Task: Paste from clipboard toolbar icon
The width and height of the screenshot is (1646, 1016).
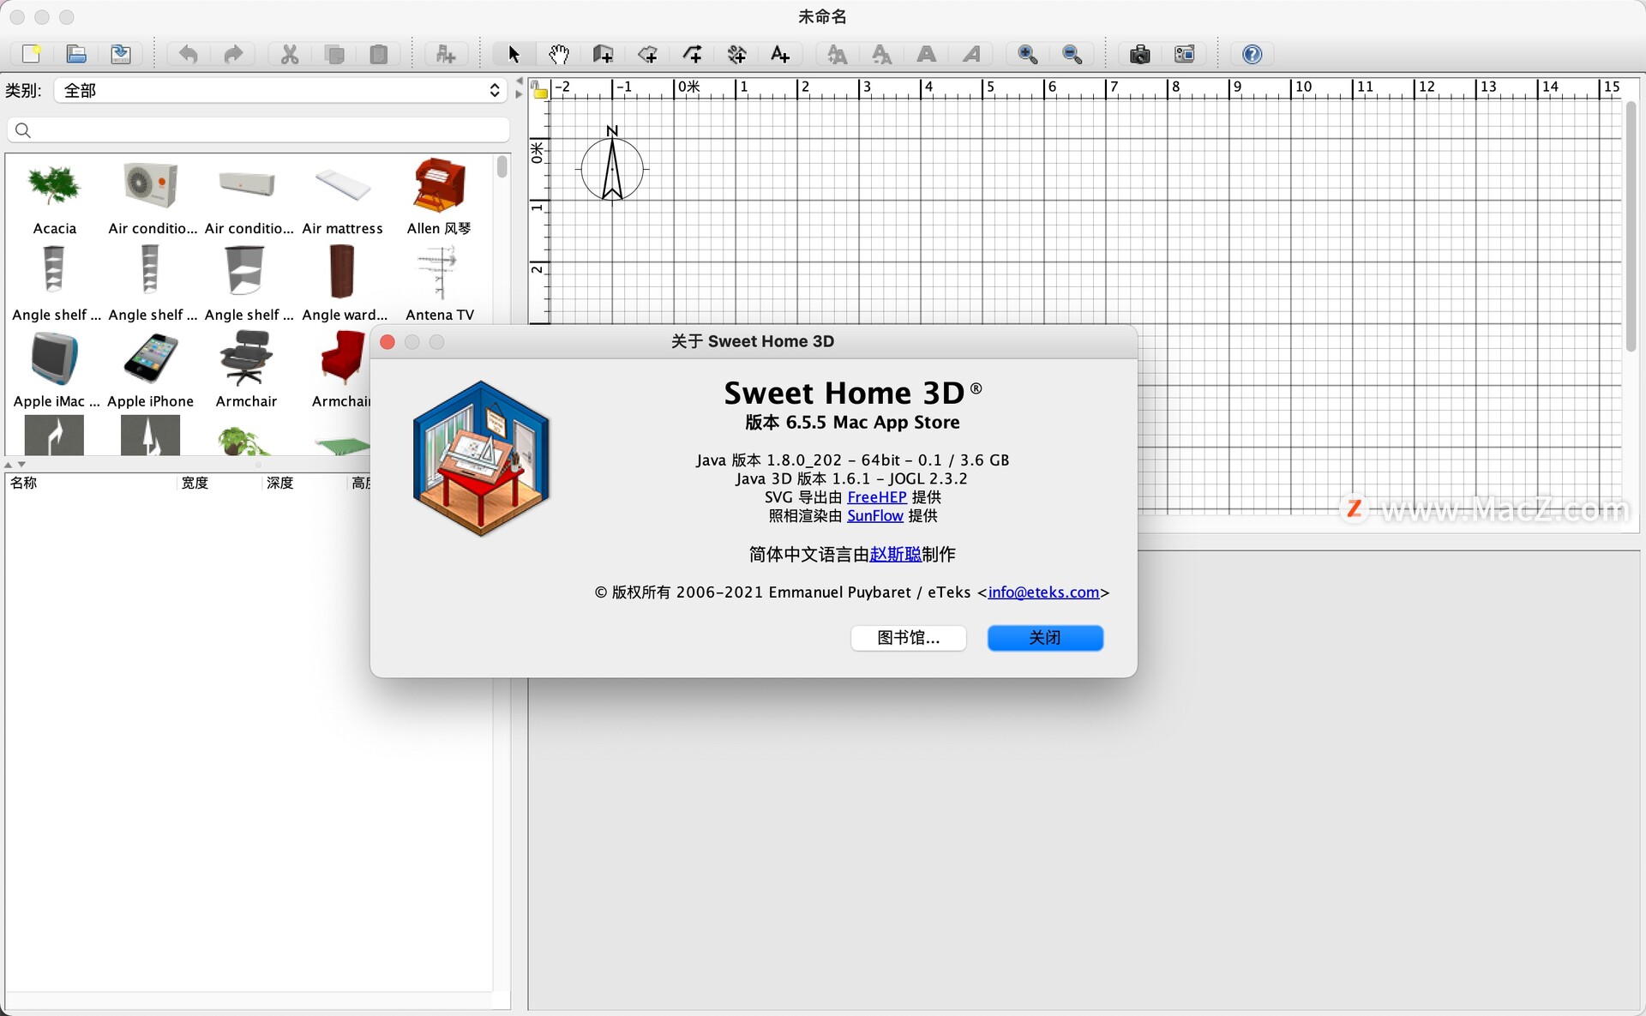Action: tap(379, 54)
